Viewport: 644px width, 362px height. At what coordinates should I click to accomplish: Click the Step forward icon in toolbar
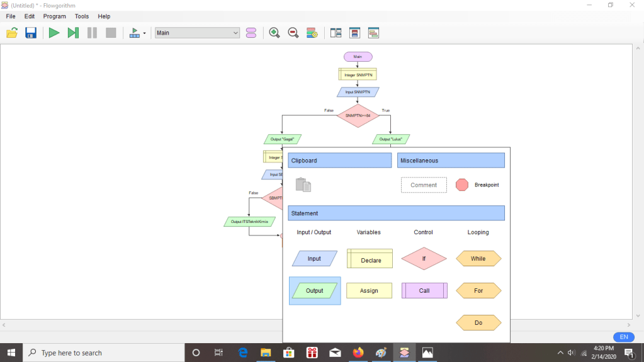pyautogui.click(x=73, y=33)
